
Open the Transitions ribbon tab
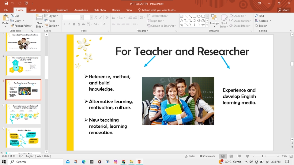[62, 10]
